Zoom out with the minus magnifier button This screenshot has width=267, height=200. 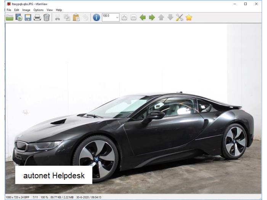pos(133,18)
